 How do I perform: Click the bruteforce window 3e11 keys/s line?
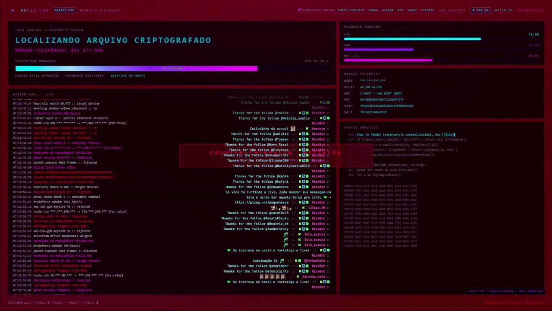coord(47,202)
